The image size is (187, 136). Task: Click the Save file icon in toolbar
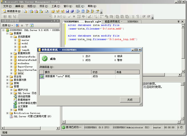tap(67, 11)
